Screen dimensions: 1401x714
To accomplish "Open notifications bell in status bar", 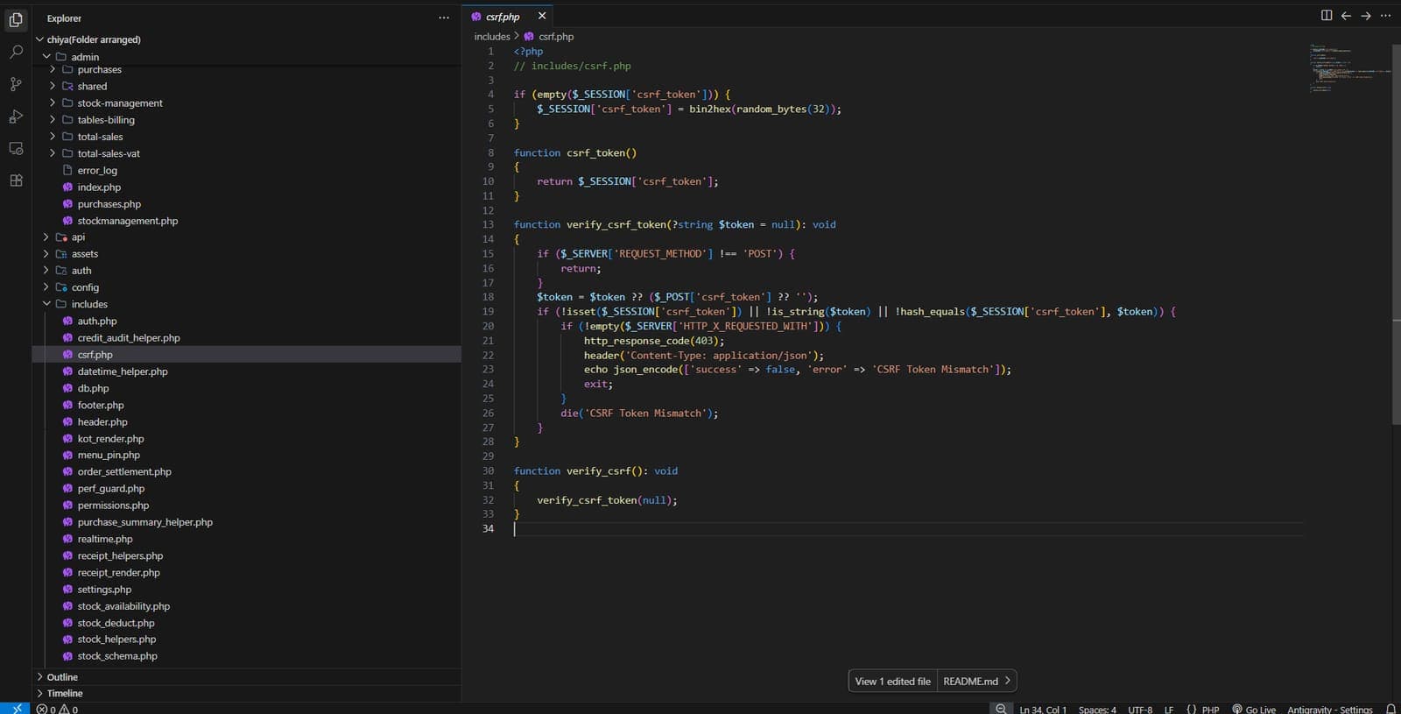I will pyautogui.click(x=1390, y=709).
